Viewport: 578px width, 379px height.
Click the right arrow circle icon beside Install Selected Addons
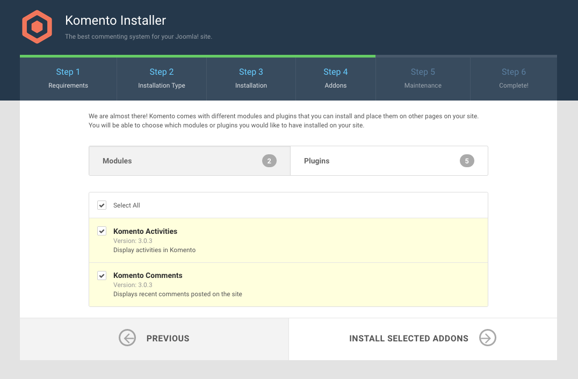[487, 338]
